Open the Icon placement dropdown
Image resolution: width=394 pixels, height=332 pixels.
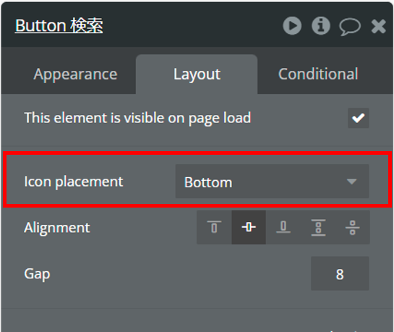[272, 182]
